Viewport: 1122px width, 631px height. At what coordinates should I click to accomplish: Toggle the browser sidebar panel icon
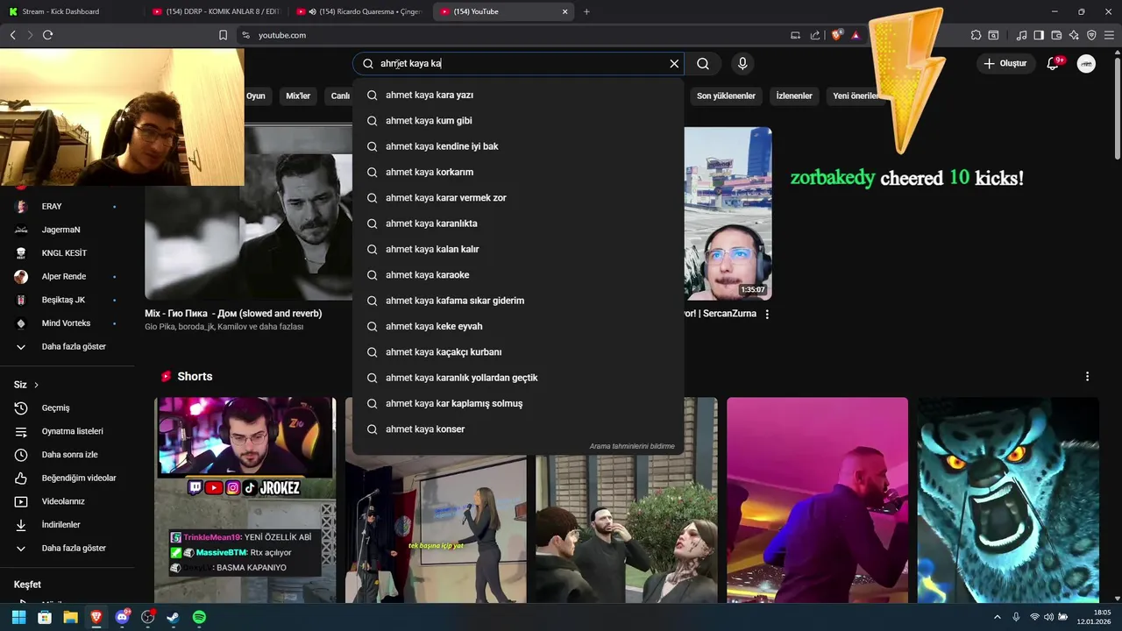click(1039, 35)
